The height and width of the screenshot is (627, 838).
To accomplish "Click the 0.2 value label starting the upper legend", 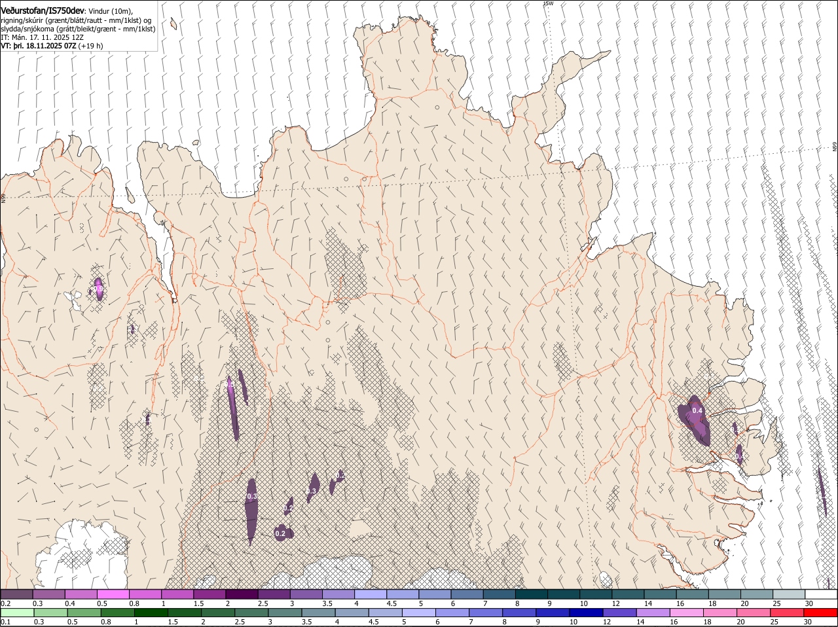I will (x=5, y=603).
